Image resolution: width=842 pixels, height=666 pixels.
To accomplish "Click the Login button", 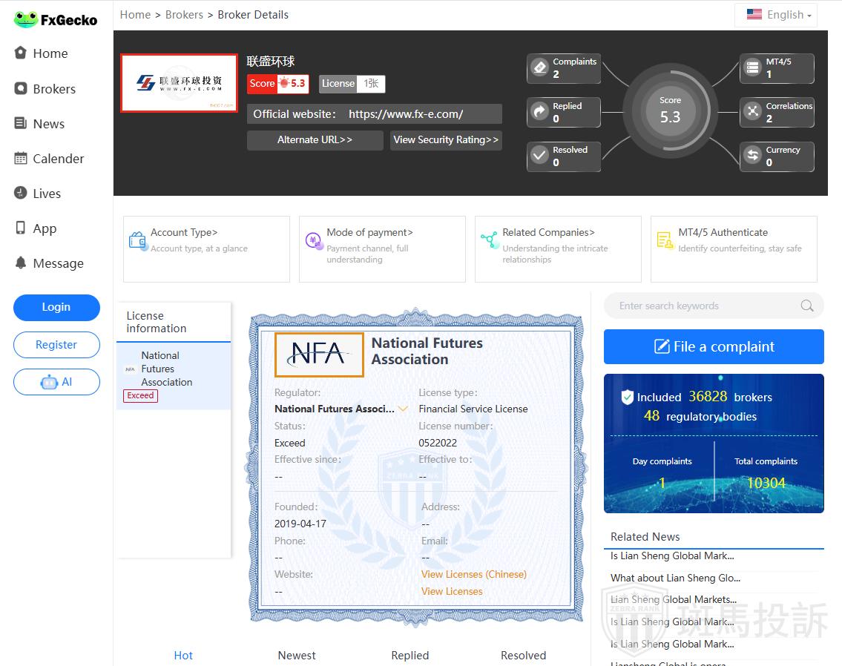I will 56,307.
